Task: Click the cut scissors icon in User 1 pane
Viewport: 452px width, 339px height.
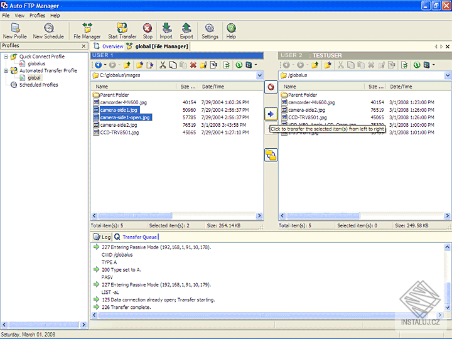Action: click(163, 65)
